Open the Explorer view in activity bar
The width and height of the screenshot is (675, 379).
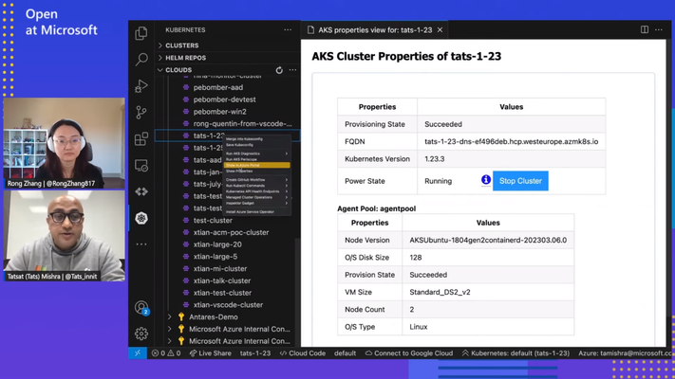[x=141, y=33]
